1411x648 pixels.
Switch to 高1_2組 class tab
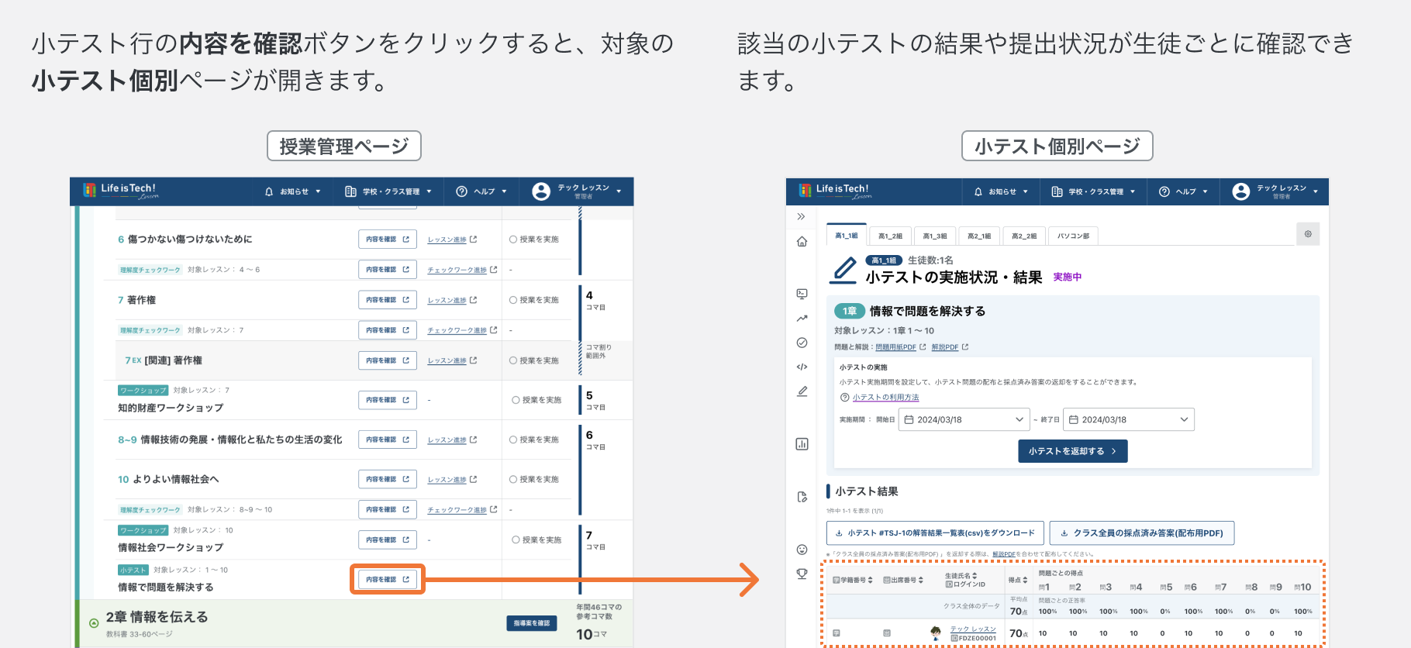point(890,236)
